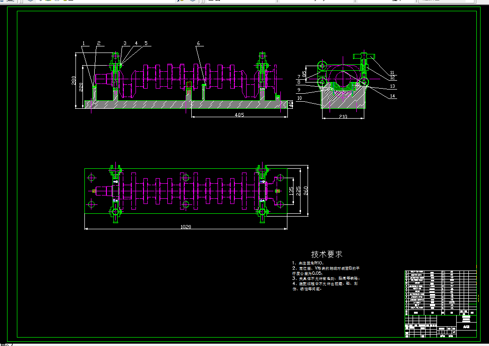Select the 485 horizontal dimension text
Image resolution: width=489 pixels, height=346 pixels.
[x=239, y=115]
